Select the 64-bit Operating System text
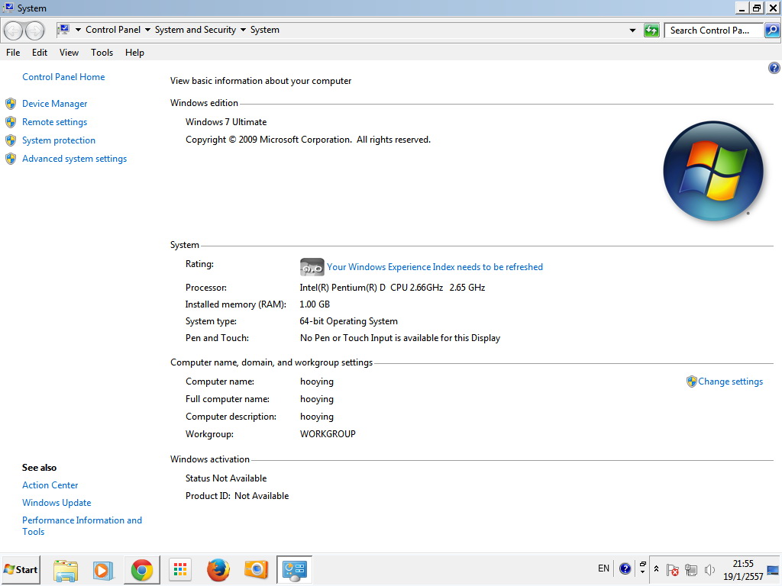Screen dimensions: 782x586 point(348,321)
